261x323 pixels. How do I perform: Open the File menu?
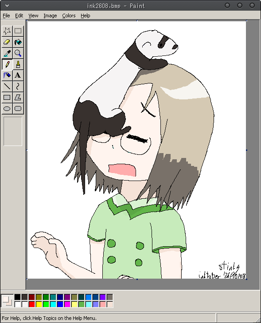(6, 16)
